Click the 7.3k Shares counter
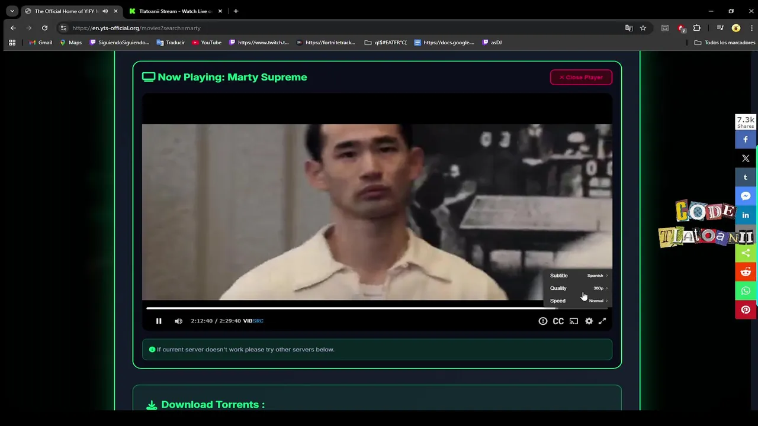This screenshot has width=758, height=426. [x=746, y=122]
